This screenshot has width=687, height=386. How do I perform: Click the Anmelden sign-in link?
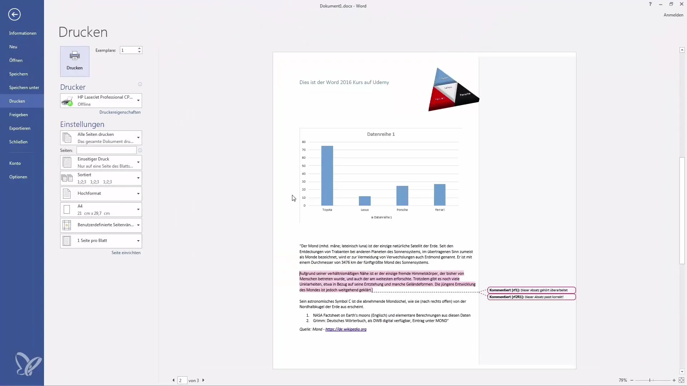click(673, 15)
